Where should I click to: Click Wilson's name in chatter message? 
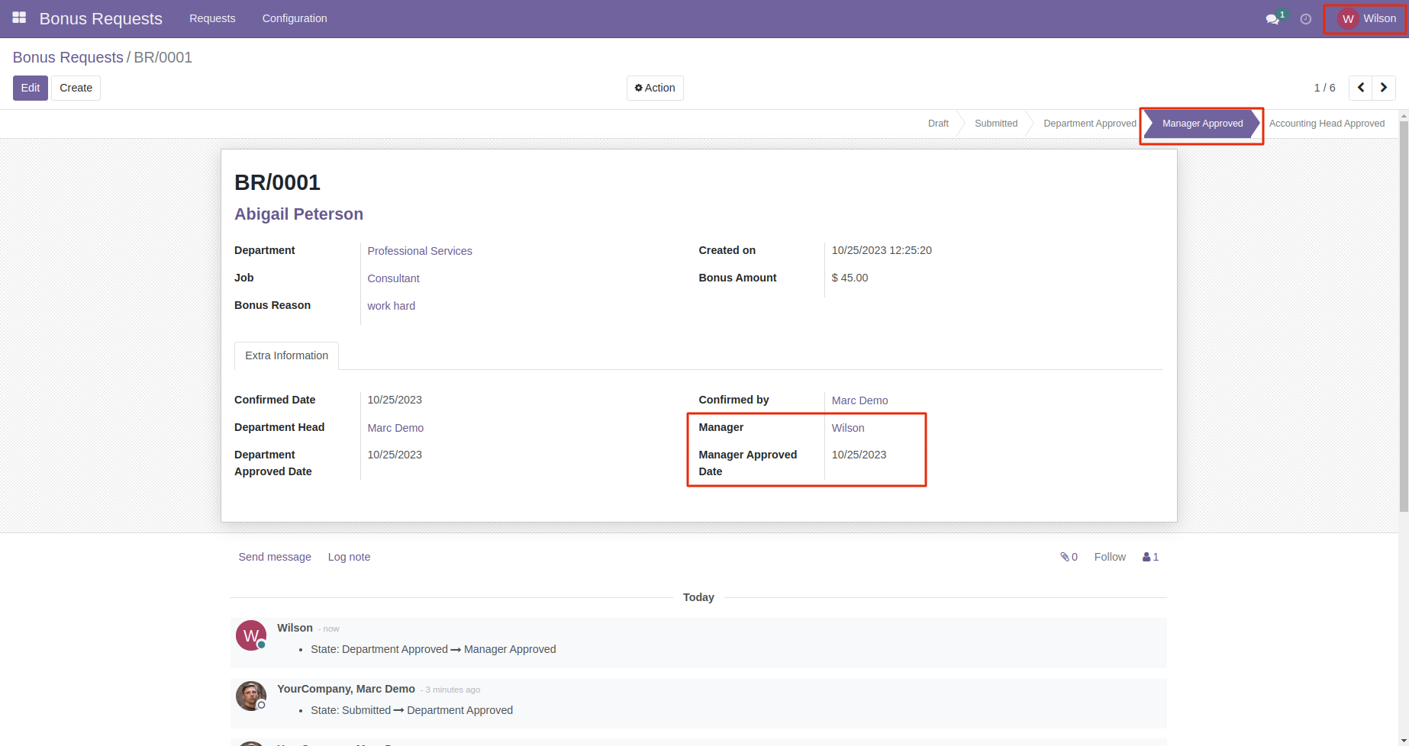tap(295, 628)
